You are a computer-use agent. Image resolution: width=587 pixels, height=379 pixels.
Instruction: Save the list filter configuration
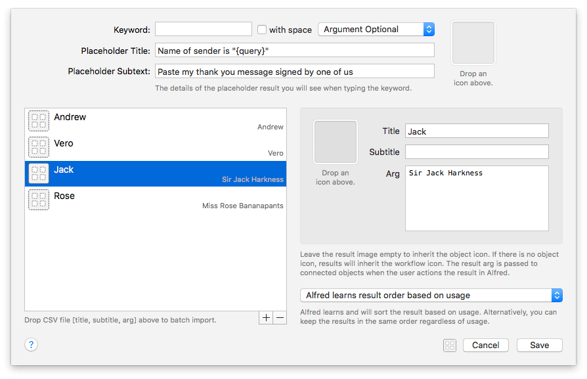[539, 345]
